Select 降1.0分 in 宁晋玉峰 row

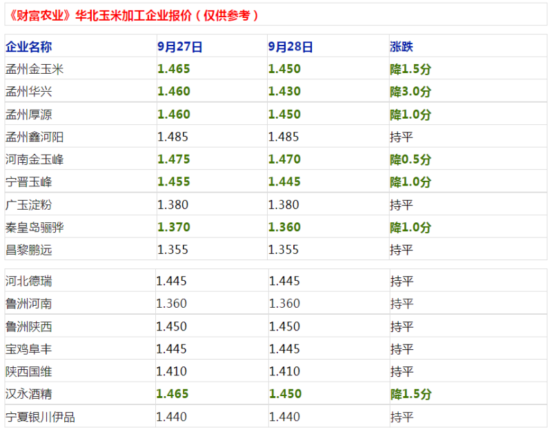coord(411,181)
